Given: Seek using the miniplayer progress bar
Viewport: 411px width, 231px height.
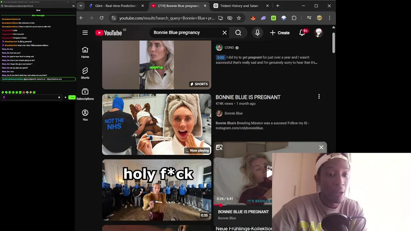Looking at the screenshot, I should tap(243, 205).
